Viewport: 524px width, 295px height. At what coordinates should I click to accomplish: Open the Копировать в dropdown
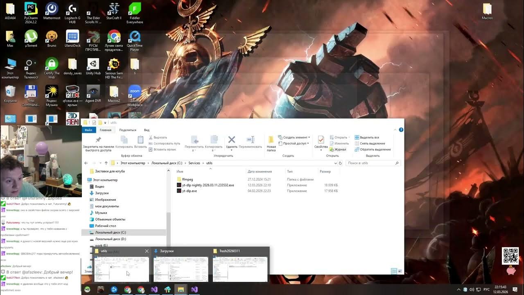(214, 144)
